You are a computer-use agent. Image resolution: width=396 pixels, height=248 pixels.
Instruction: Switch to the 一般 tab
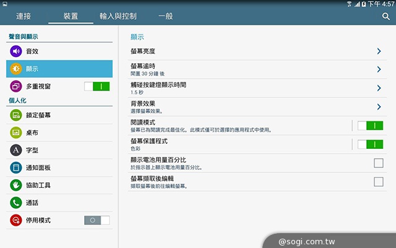[x=165, y=16]
